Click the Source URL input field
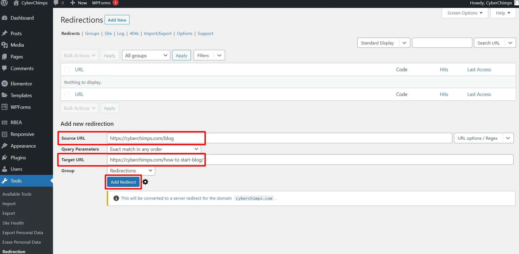 click(x=279, y=138)
